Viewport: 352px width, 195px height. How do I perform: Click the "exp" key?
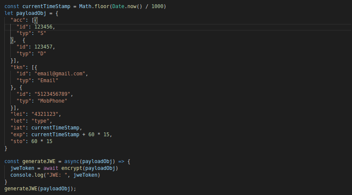click(x=18, y=135)
